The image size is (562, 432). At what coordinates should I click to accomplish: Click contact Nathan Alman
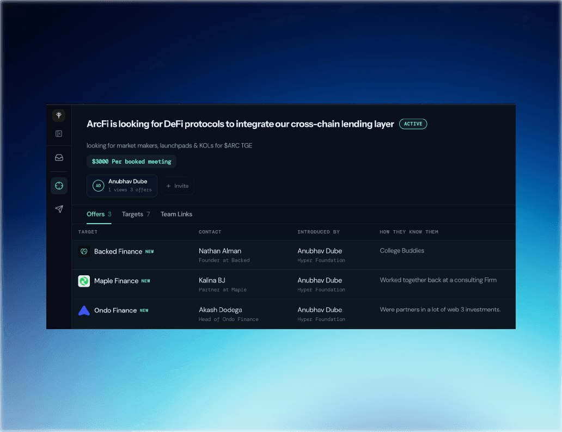(220, 251)
